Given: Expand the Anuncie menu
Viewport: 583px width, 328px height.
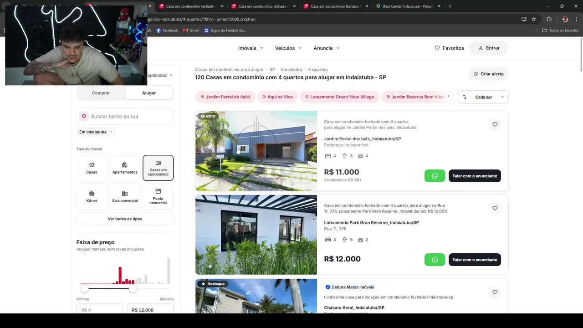Looking at the screenshot, I should (327, 48).
